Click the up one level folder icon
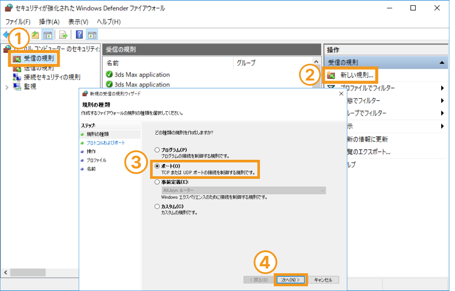Viewport: 455px width, 291px height. click(x=35, y=35)
